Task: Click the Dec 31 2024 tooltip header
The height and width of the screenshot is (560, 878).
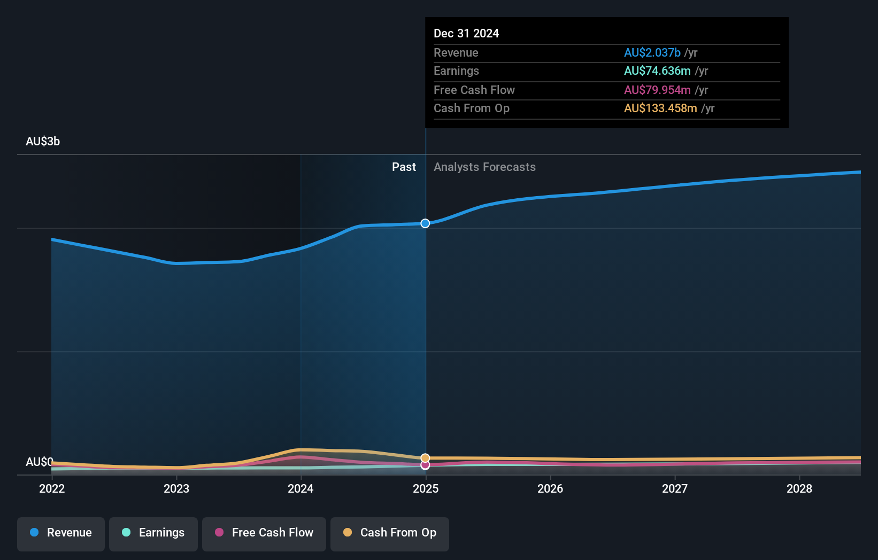Action: click(x=466, y=33)
